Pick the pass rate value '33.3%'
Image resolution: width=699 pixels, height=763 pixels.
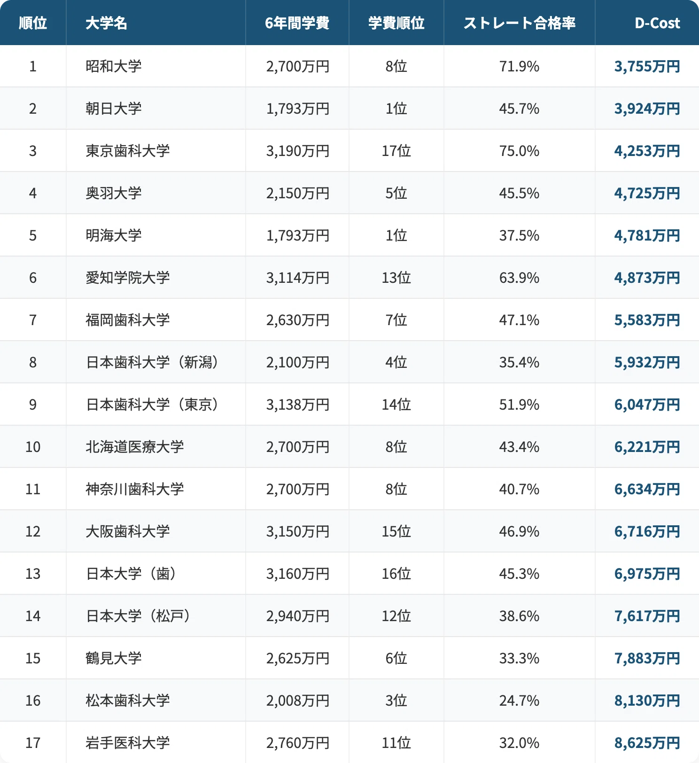[519, 658]
